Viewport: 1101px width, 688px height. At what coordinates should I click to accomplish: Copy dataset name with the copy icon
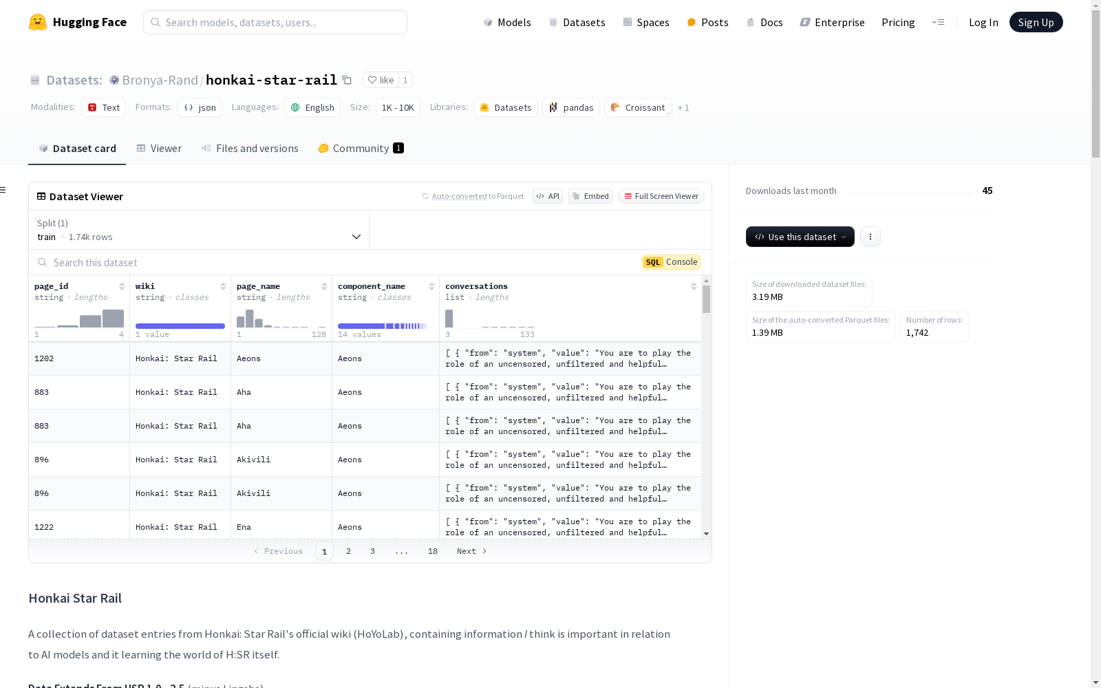coord(348,80)
